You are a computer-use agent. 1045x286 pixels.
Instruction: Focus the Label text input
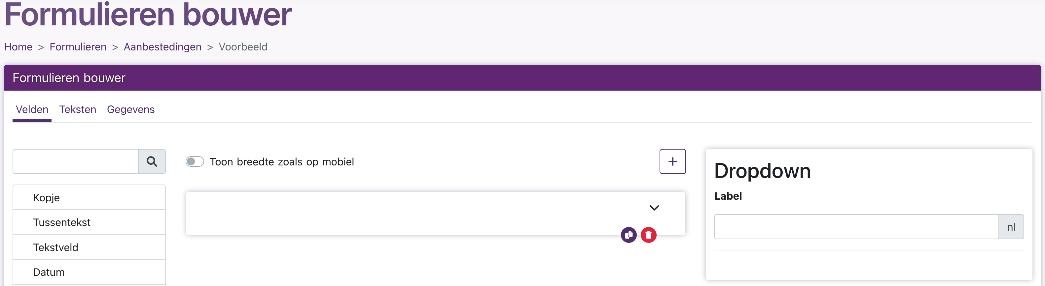coord(856,227)
